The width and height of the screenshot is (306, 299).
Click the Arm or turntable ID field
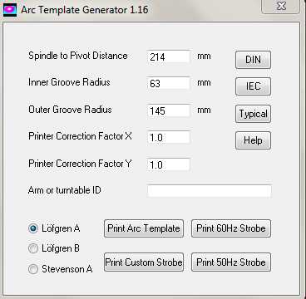pyautogui.click(x=210, y=191)
